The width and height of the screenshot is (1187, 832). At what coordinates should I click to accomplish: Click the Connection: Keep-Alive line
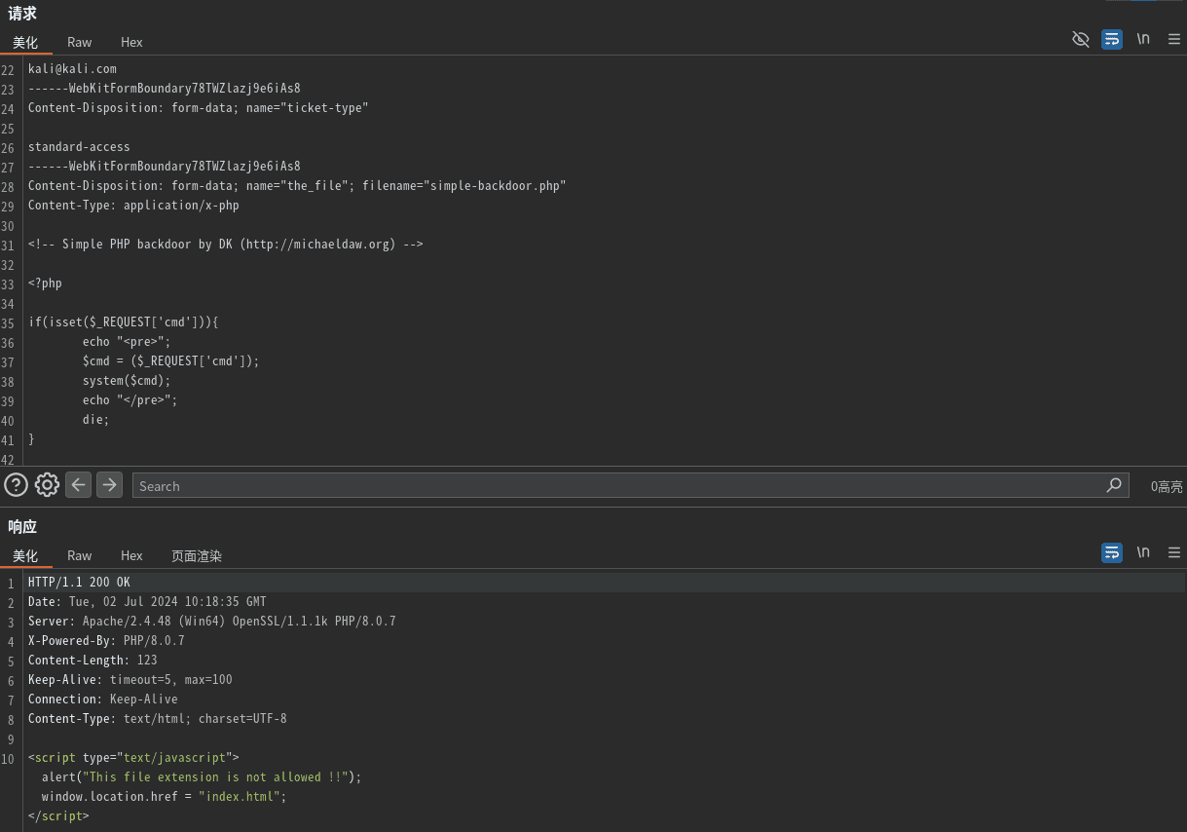[x=103, y=700]
